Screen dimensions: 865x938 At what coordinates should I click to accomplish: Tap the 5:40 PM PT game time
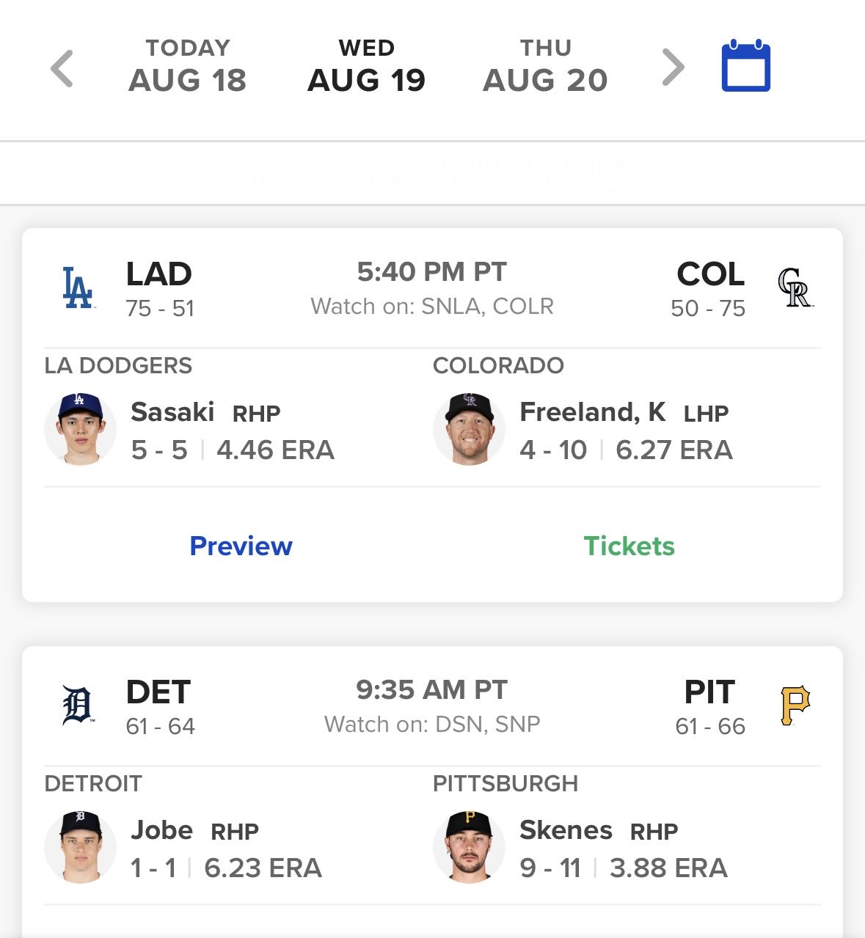coord(432,272)
